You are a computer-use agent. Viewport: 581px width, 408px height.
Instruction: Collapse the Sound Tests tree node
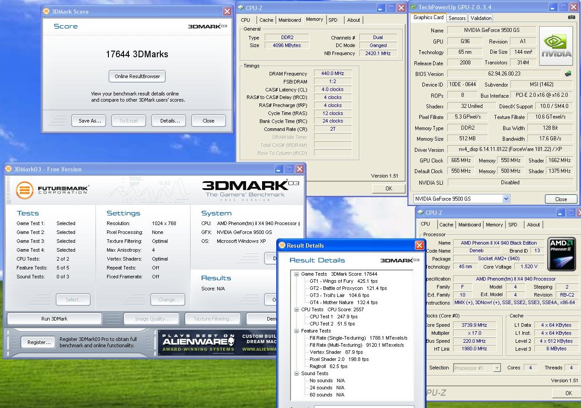(297, 373)
